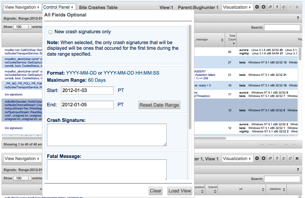Click the refresh icon in top view toolbar
The image size is (305, 198).
[x=284, y=7]
